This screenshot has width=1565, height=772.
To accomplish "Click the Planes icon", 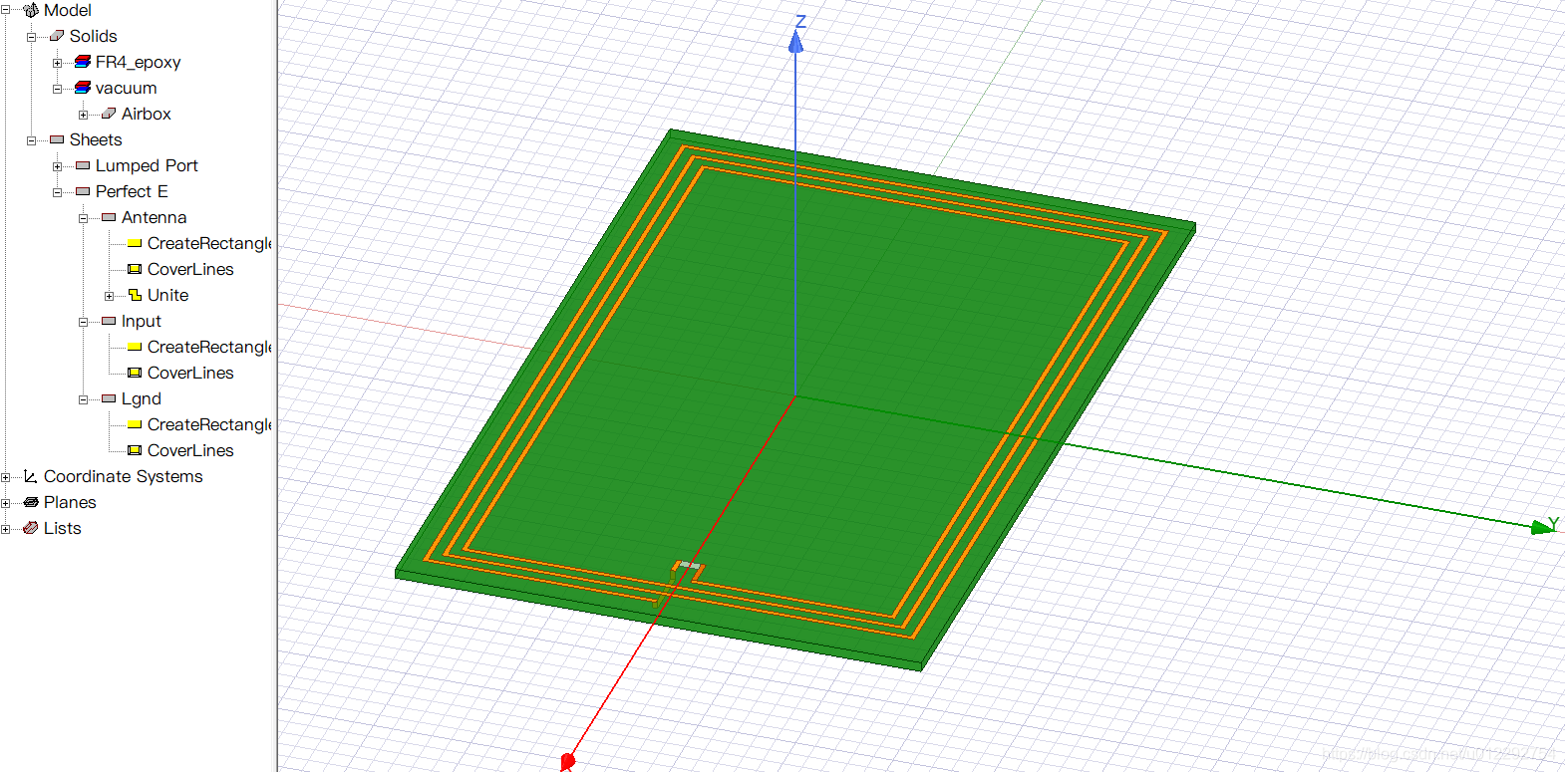I will tap(31, 502).
